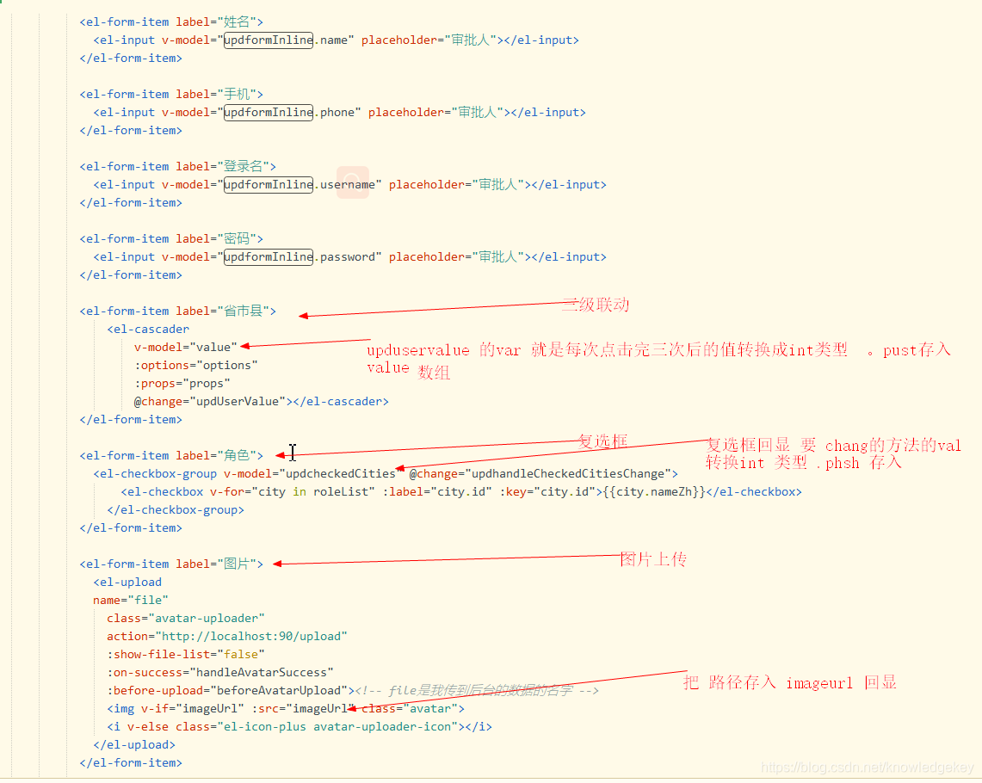Click the label="密码" form-item opening tag
The image size is (982, 783).
171,238
